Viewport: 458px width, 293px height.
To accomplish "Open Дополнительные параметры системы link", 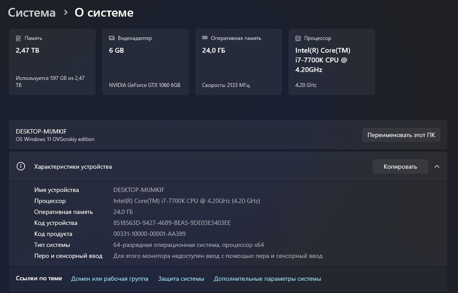I will [x=267, y=279].
